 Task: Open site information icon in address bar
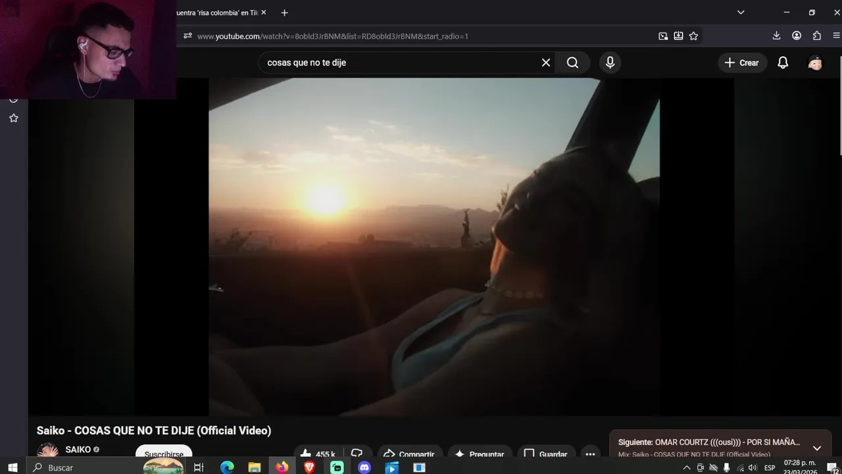(187, 36)
